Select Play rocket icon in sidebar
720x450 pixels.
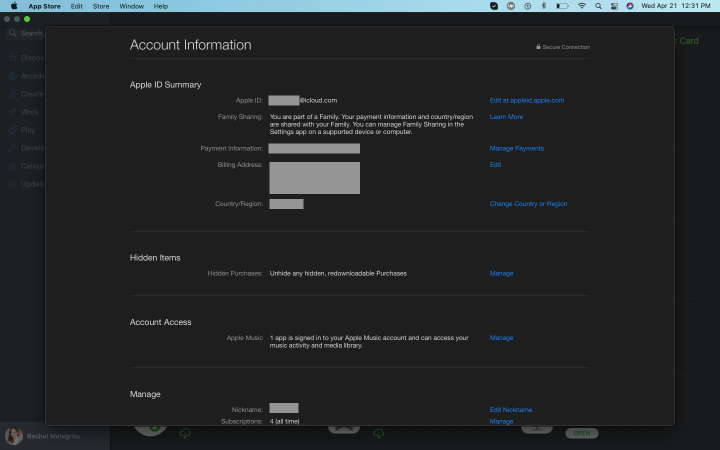[x=12, y=130]
